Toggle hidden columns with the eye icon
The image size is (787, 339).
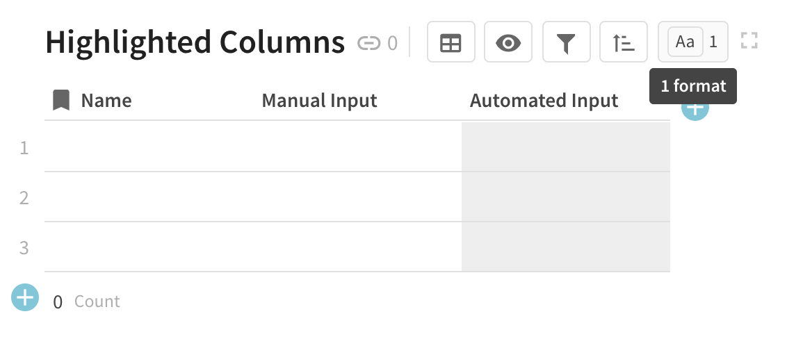pos(508,43)
